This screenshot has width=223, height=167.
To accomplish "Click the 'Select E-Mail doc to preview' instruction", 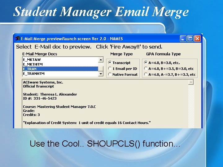I will click(x=54, y=47).
